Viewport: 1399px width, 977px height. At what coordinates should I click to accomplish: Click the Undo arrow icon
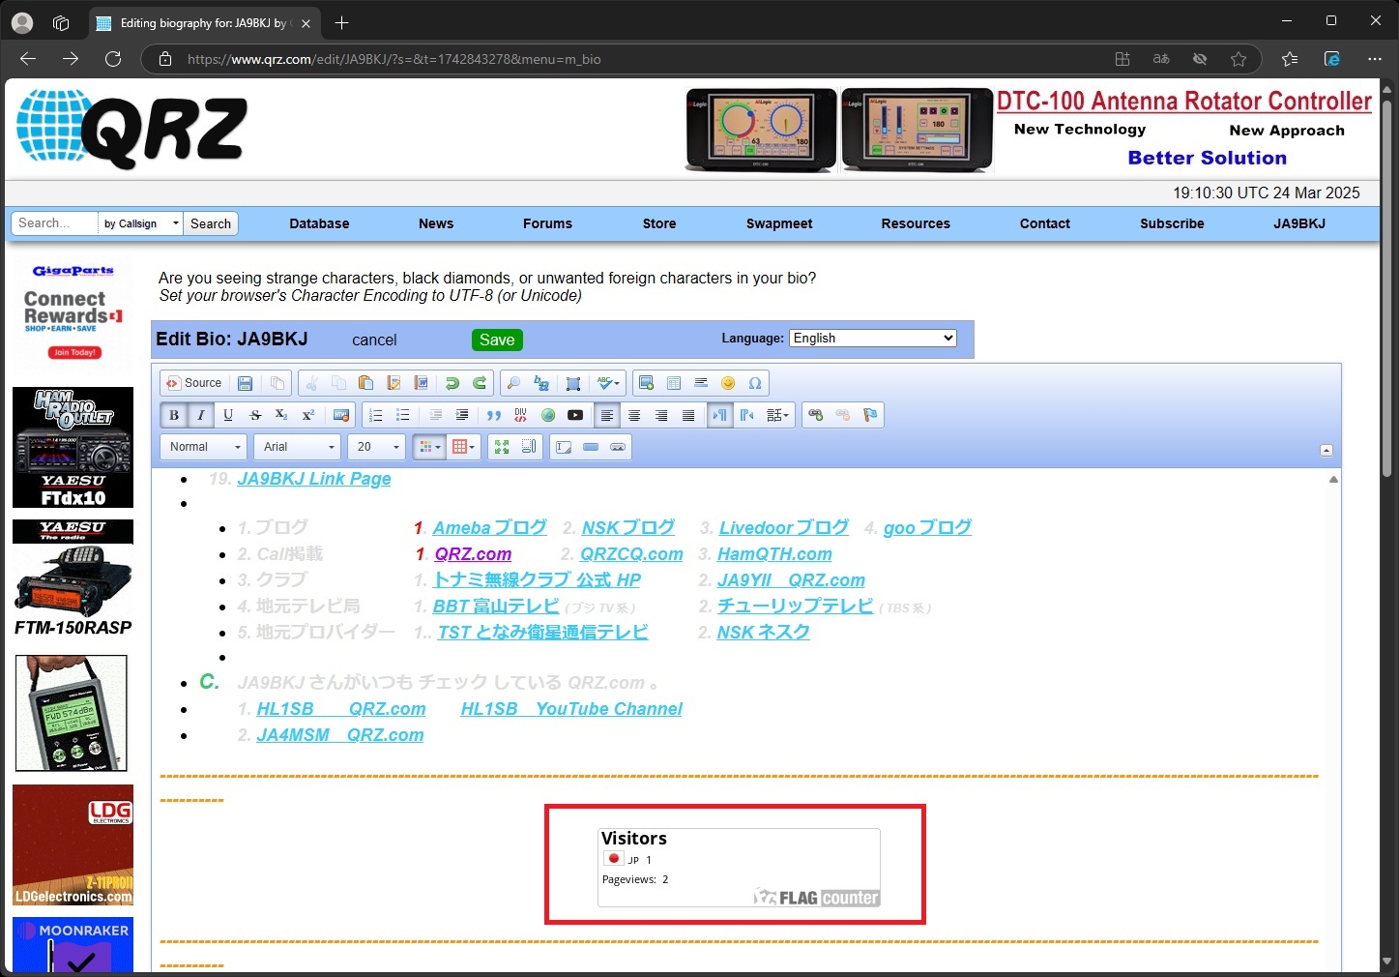452,383
